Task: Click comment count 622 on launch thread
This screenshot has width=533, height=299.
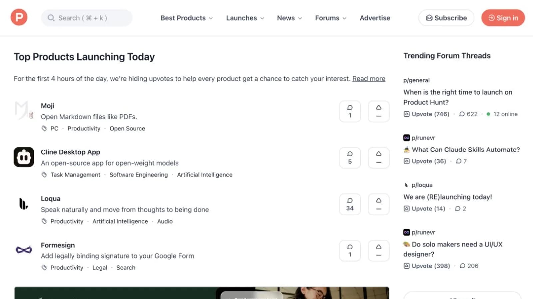Action: click(468, 114)
